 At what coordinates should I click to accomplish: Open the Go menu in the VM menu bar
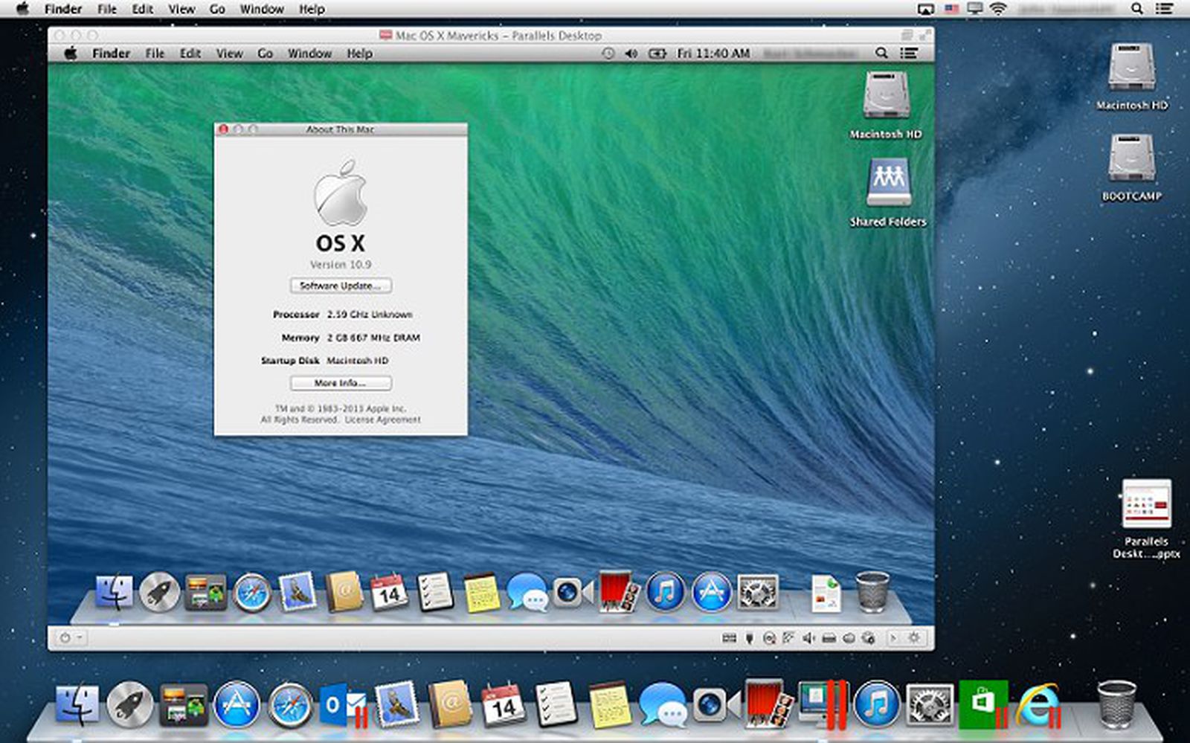pyautogui.click(x=265, y=53)
